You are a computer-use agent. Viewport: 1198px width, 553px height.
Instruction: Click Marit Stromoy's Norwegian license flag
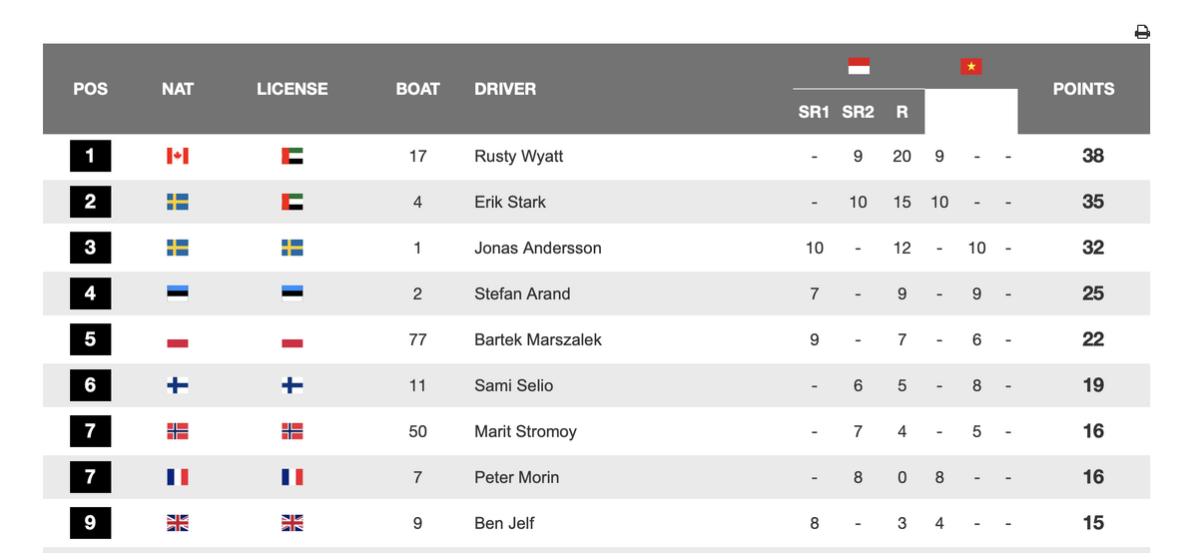pos(293,431)
